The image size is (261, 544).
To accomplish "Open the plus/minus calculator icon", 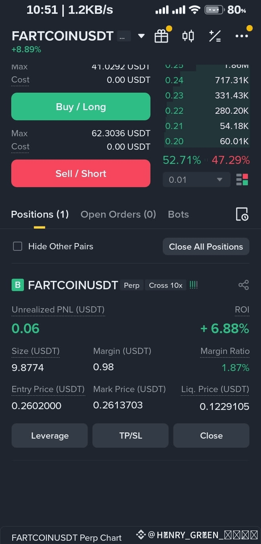I will point(215,36).
